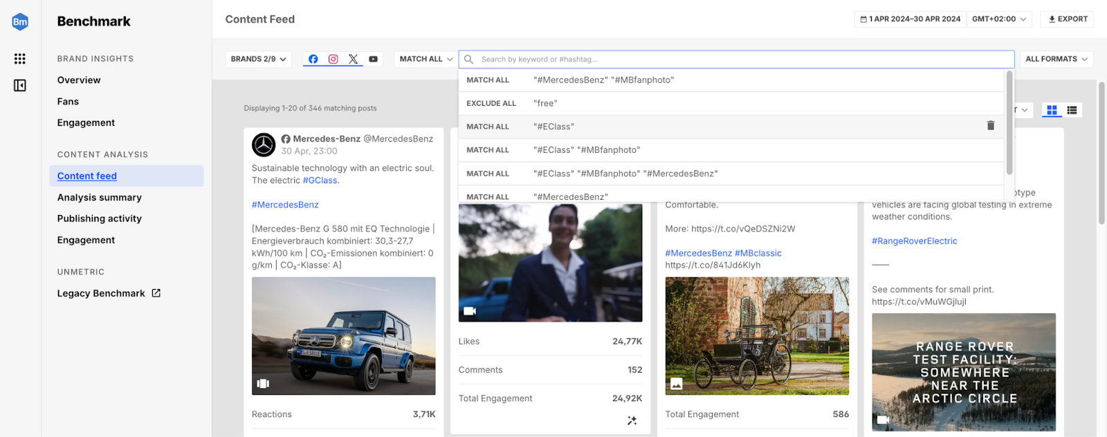Click the Benchmark Bm logo icon
Screen dimensions: 1107x437
(20, 21)
